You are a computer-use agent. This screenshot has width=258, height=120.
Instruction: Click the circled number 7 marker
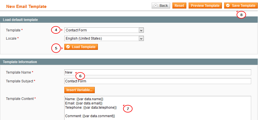coord(128,109)
